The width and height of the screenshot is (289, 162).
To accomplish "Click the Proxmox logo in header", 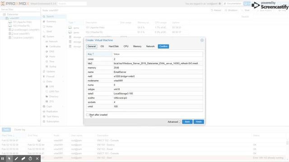I will [15, 4].
